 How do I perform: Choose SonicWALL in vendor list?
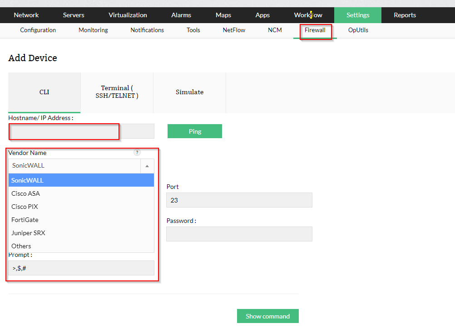81,180
